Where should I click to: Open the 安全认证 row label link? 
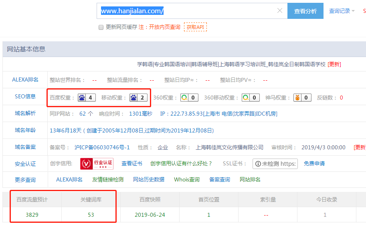25,164
